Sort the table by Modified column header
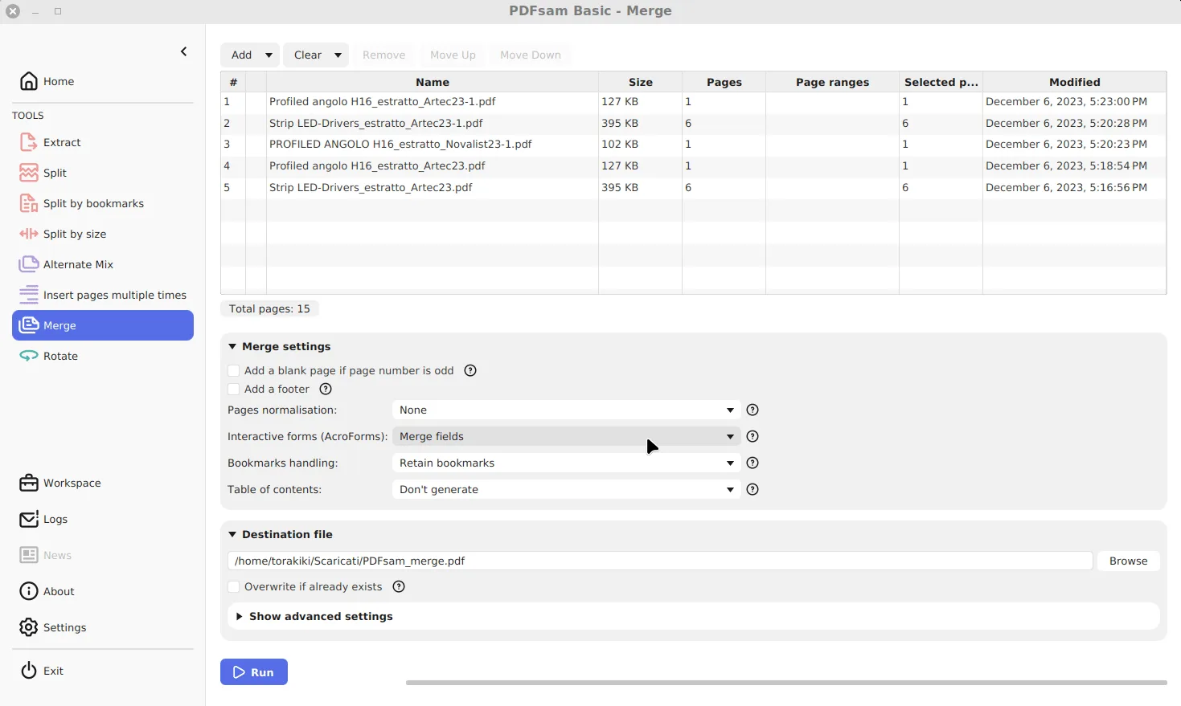This screenshot has width=1181, height=706. [1075, 82]
